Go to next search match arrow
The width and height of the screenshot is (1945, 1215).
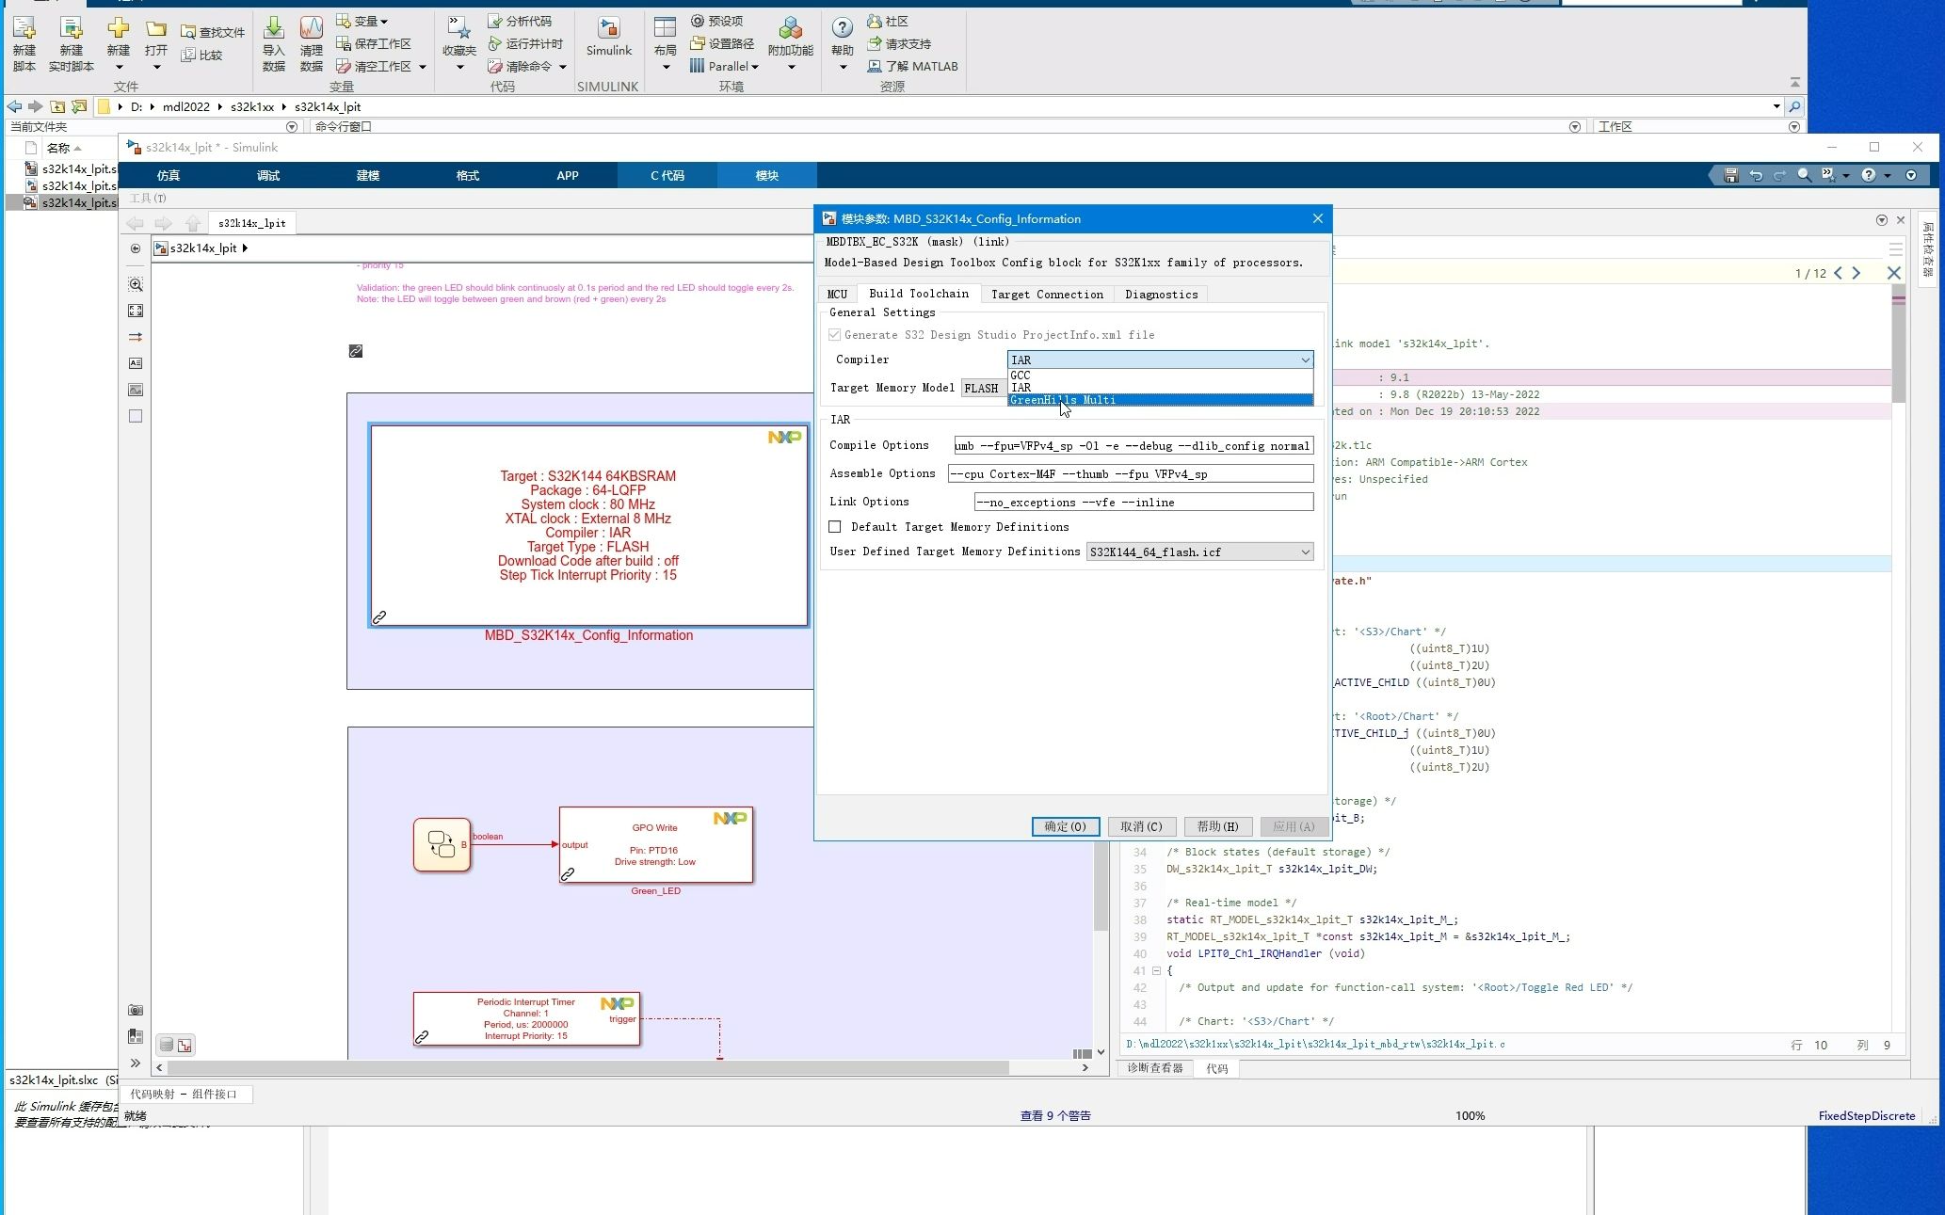click(1857, 273)
